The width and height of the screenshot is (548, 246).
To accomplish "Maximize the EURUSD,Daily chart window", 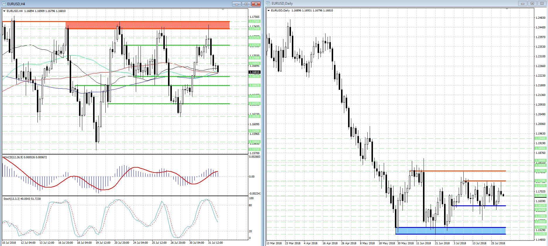I will click(x=532, y=3).
